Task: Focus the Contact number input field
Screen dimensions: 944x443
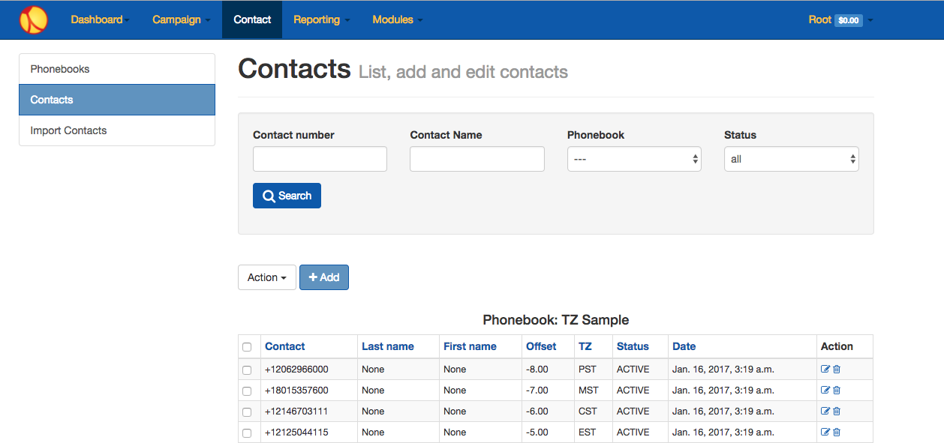Action: point(320,159)
